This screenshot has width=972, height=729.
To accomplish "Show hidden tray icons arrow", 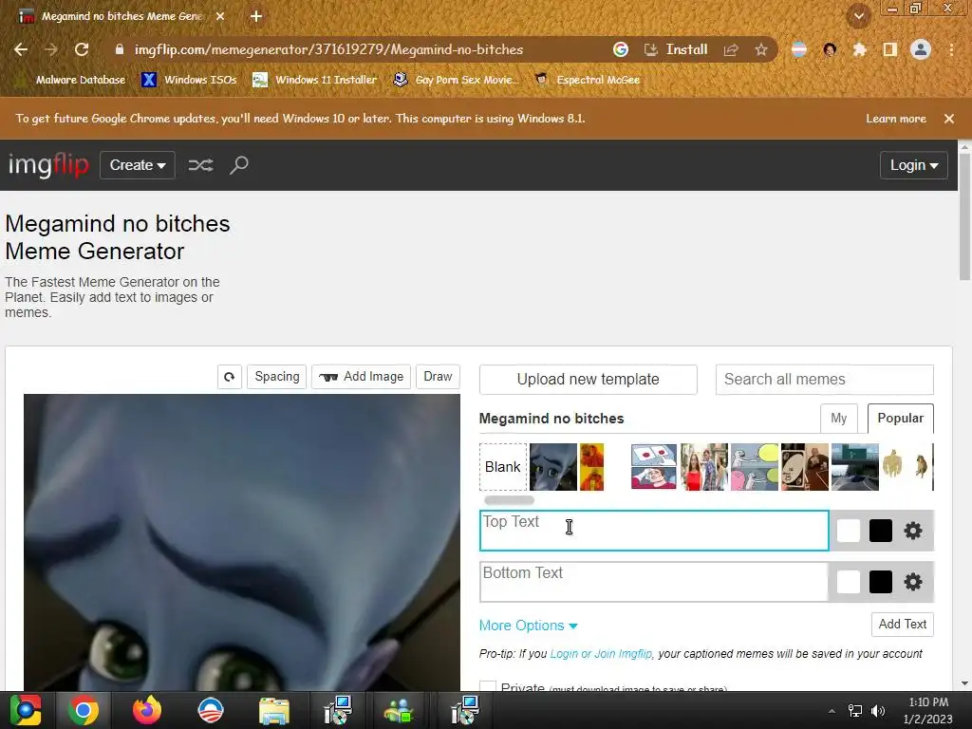I will tap(832, 710).
